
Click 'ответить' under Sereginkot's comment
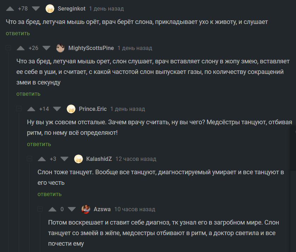(18, 33)
